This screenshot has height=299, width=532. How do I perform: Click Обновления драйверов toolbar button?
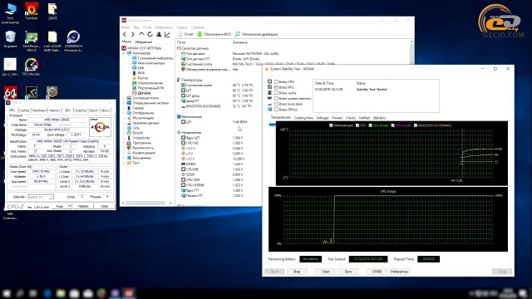click(257, 34)
